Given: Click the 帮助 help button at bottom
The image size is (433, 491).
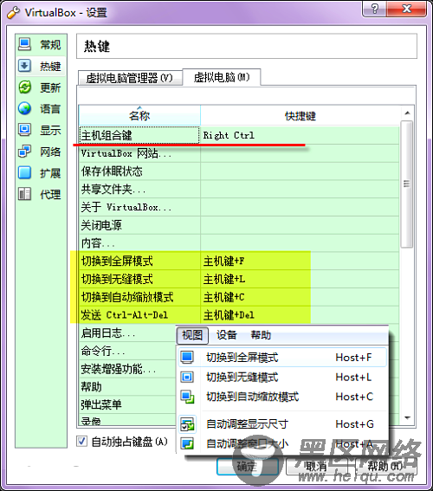Looking at the screenshot, I should click(385, 467).
